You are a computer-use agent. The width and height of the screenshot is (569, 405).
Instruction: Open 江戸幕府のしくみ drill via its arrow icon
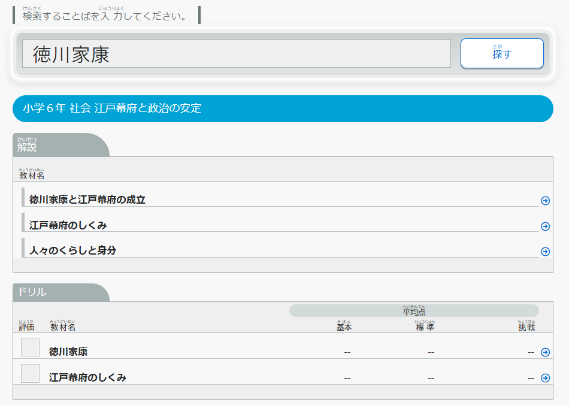point(545,378)
